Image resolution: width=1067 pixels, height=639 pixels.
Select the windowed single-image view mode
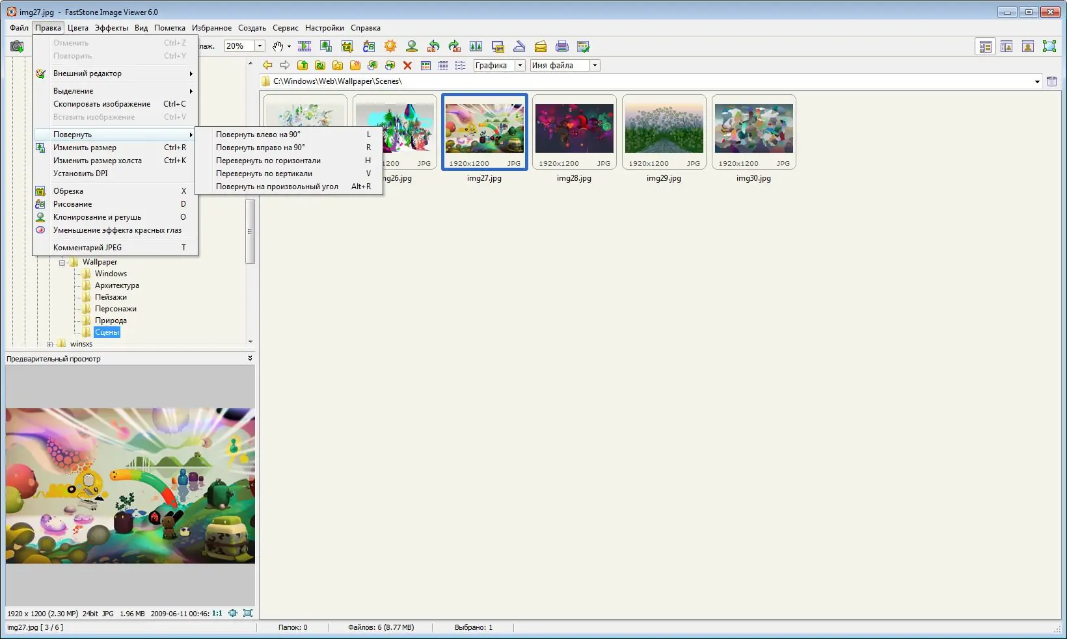[x=1028, y=46]
